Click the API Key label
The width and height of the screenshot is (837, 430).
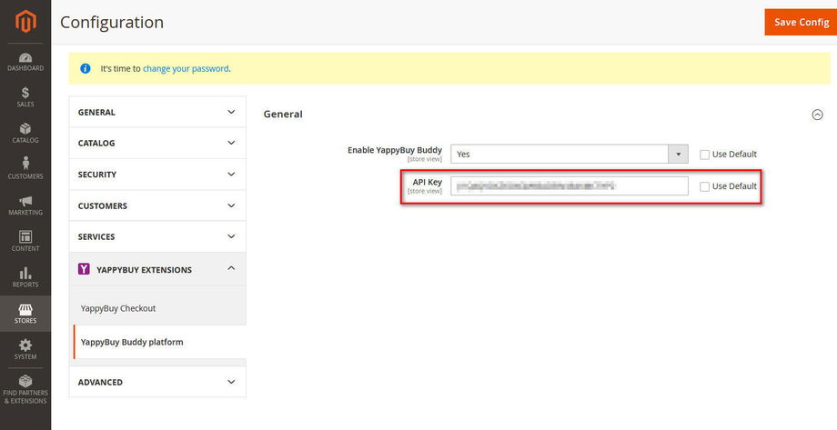[x=427, y=183]
